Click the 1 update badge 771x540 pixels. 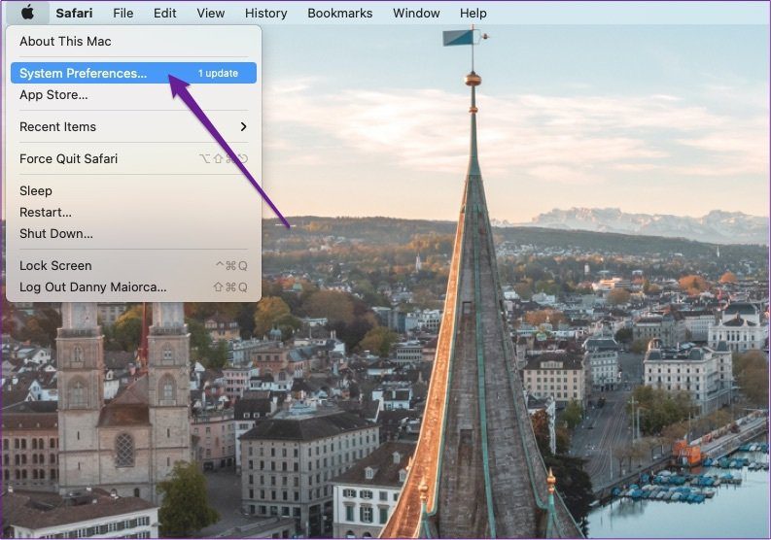(x=218, y=73)
